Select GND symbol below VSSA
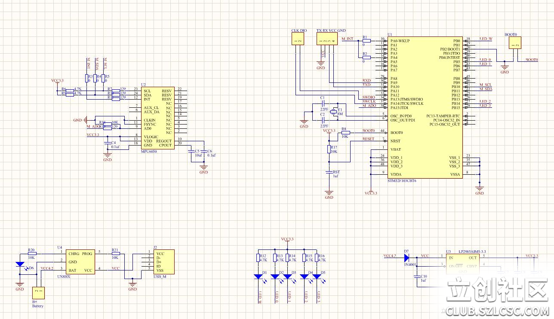554x319 pixels. (x=480, y=189)
